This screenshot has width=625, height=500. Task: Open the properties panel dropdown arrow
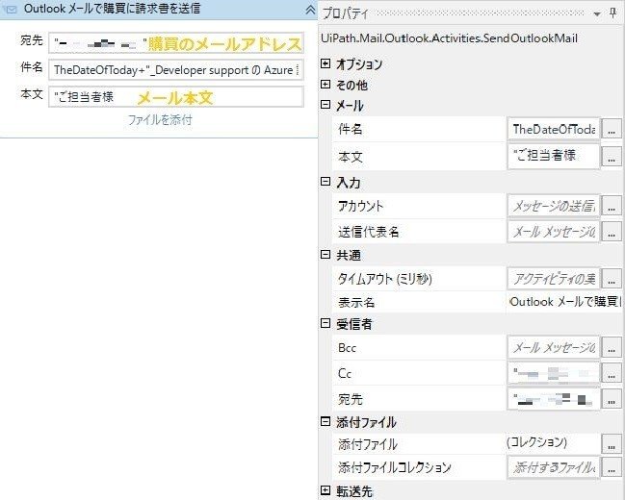pos(597,13)
